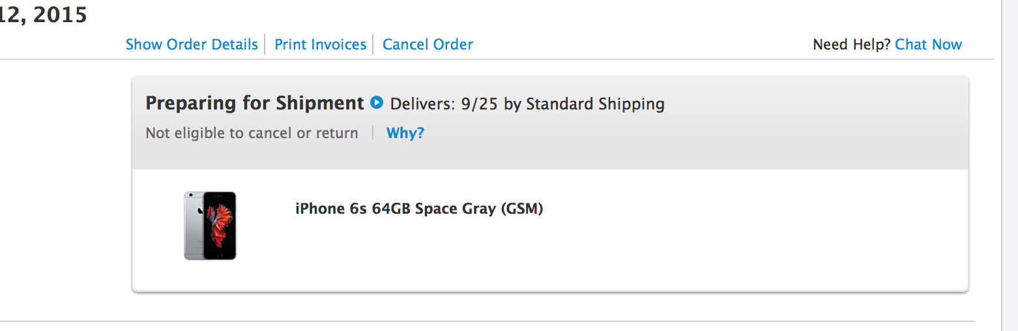Click the Need Help? label
Screen dimensions: 1018x331
[x=851, y=44]
